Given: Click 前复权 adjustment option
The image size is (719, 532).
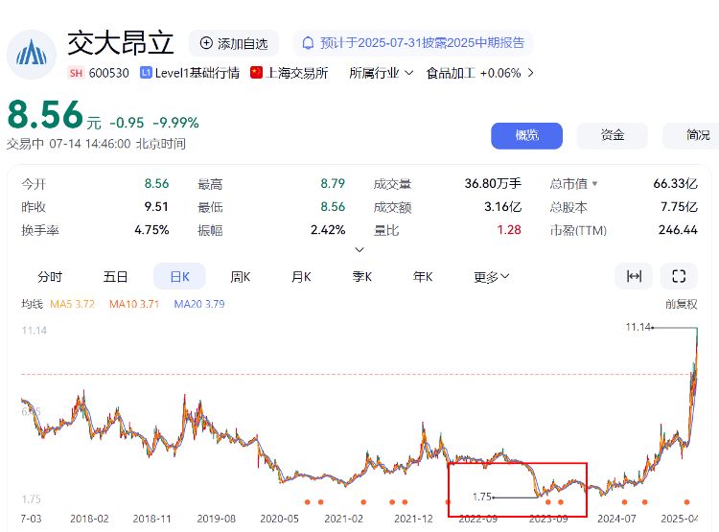Looking at the screenshot, I should click(681, 304).
